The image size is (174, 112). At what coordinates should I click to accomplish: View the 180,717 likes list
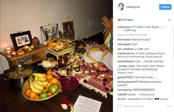pyautogui.click(x=125, y=20)
